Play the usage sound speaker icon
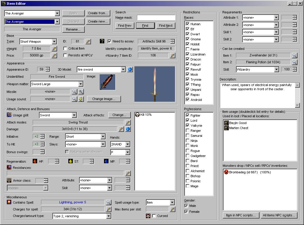 [x=81, y=99]
